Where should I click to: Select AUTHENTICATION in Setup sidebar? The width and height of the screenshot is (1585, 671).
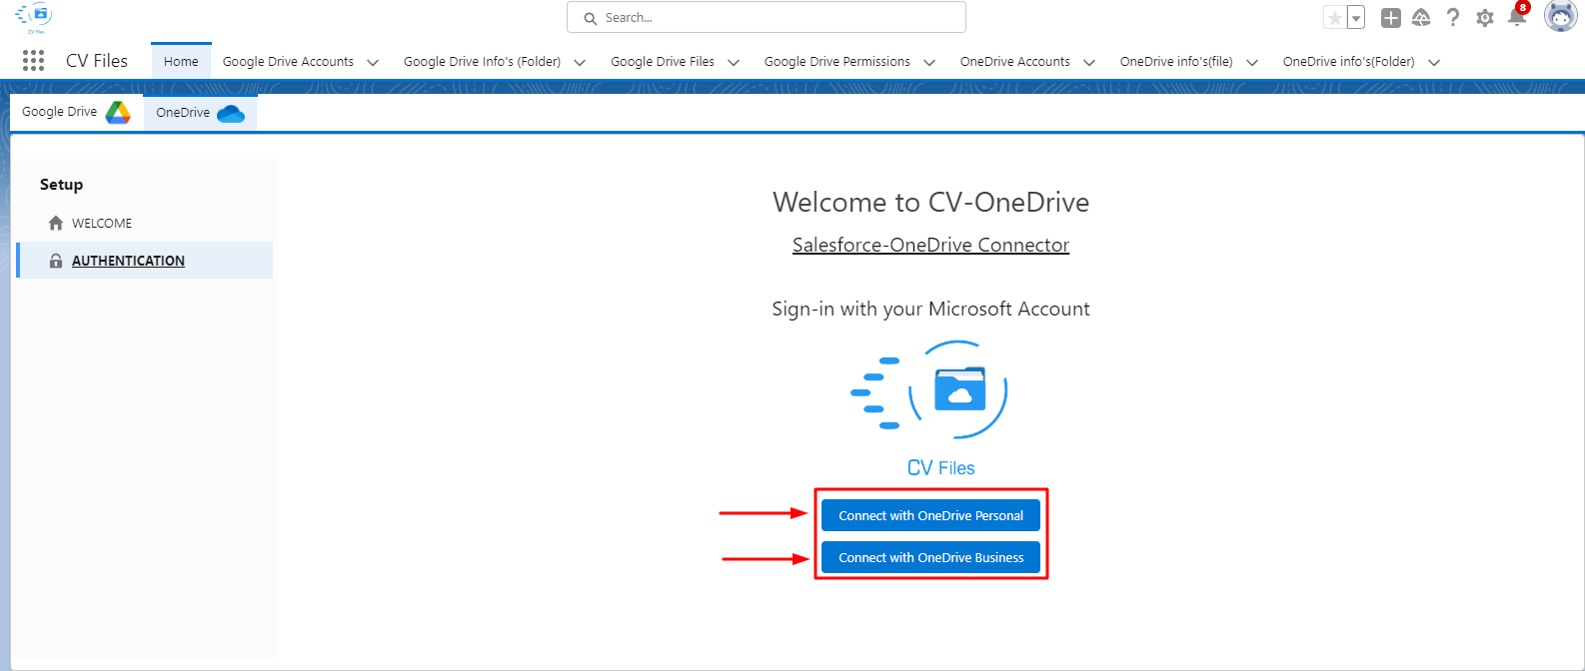click(144, 261)
